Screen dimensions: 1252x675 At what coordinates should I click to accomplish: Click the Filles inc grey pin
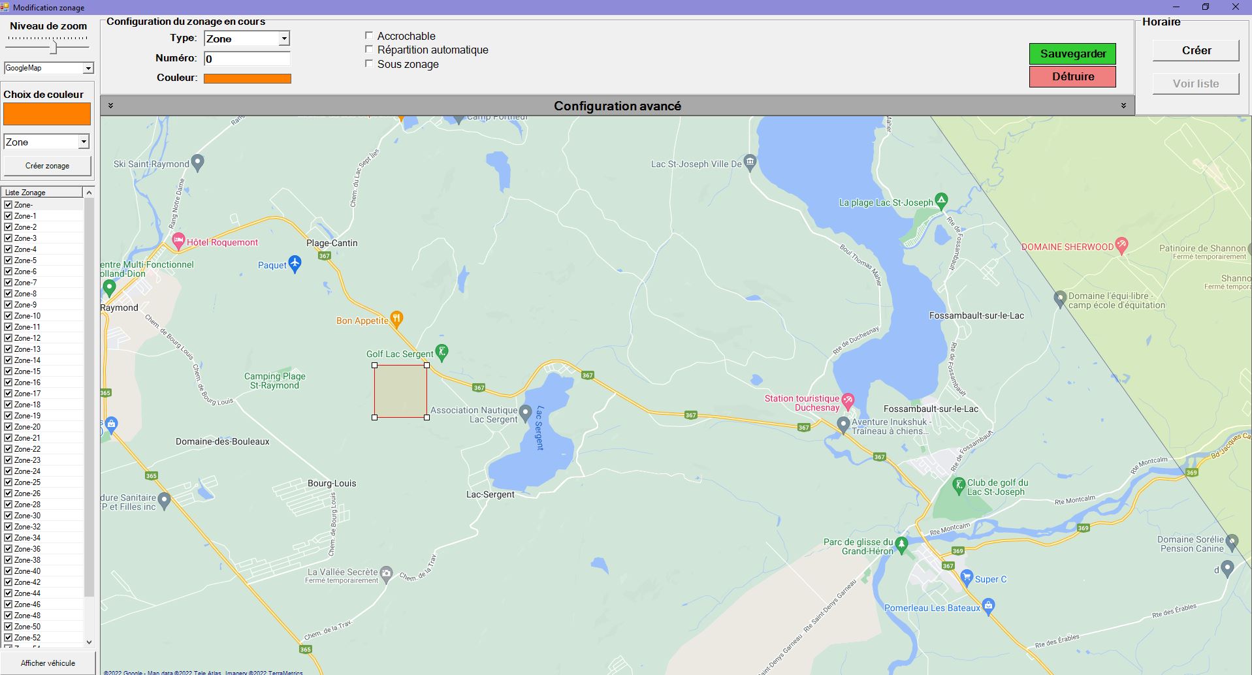point(165,501)
